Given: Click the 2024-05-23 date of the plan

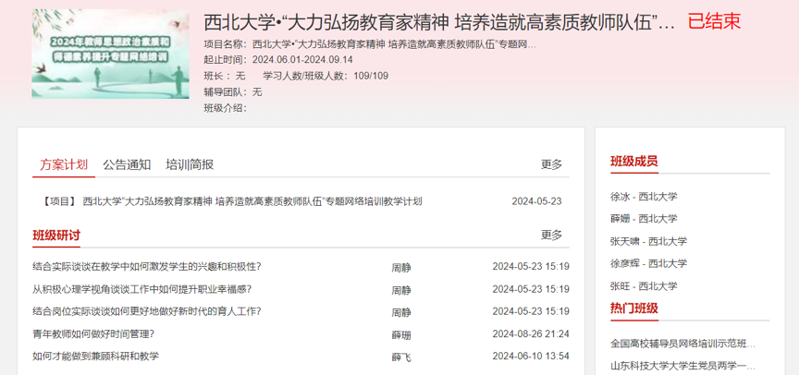Looking at the screenshot, I should (x=536, y=201).
